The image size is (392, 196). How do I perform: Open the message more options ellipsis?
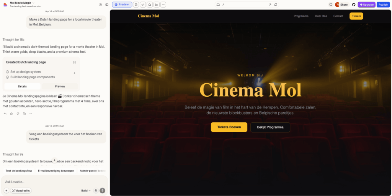(x=31, y=114)
